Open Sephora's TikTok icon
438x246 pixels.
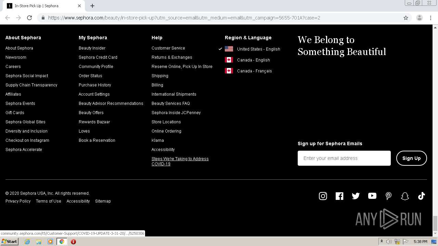tap(421, 196)
